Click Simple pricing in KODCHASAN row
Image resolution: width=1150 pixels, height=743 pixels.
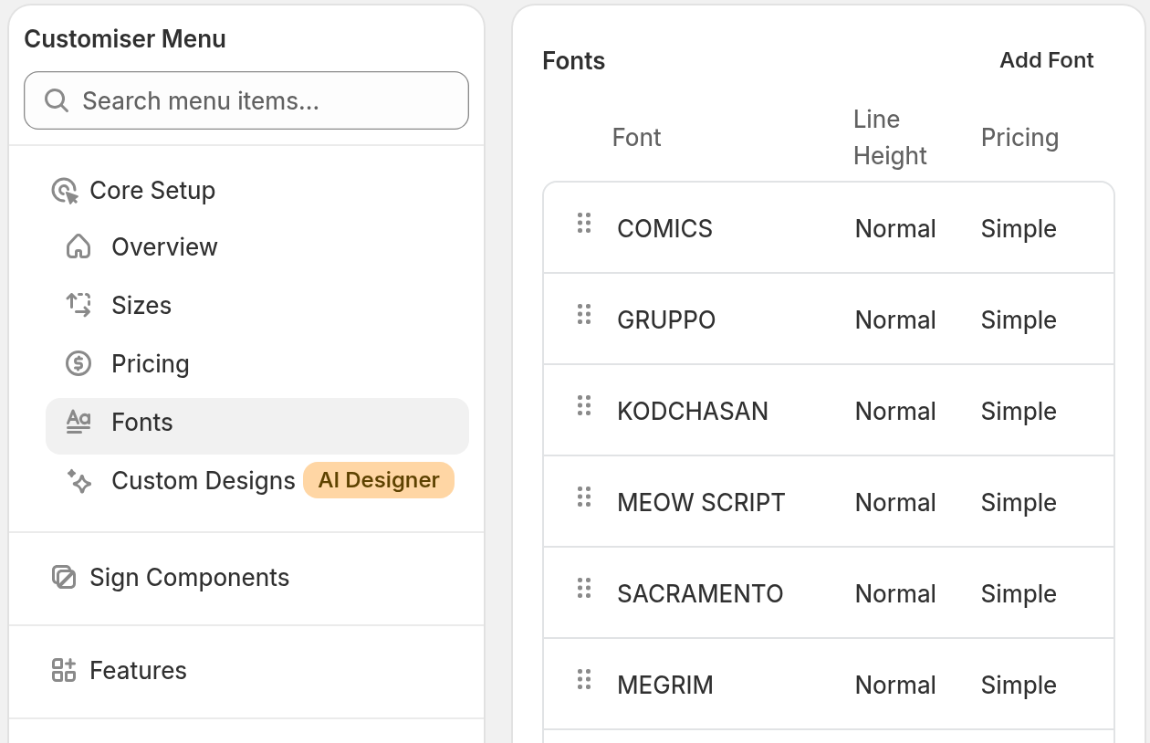point(1019,412)
